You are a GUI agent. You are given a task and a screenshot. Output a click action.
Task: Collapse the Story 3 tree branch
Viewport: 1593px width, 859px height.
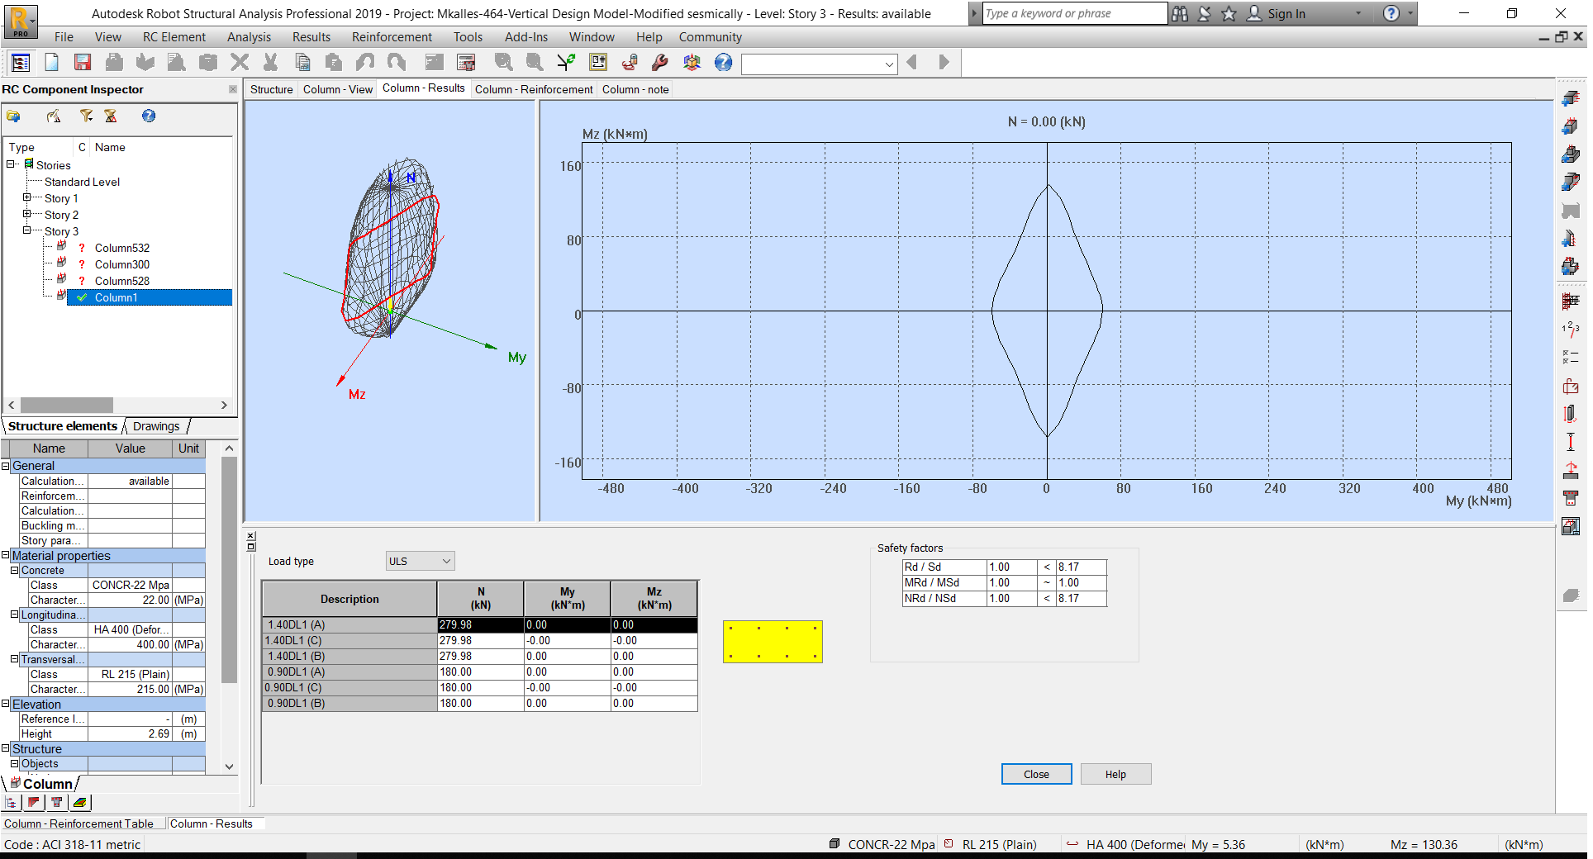coord(27,231)
